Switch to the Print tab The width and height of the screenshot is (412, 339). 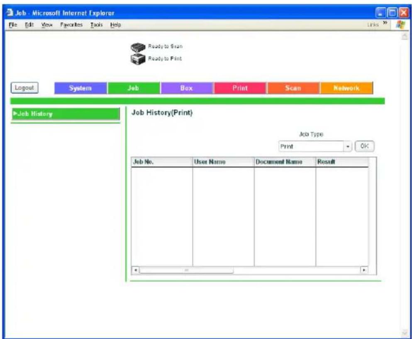pyautogui.click(x=240, y=88)
